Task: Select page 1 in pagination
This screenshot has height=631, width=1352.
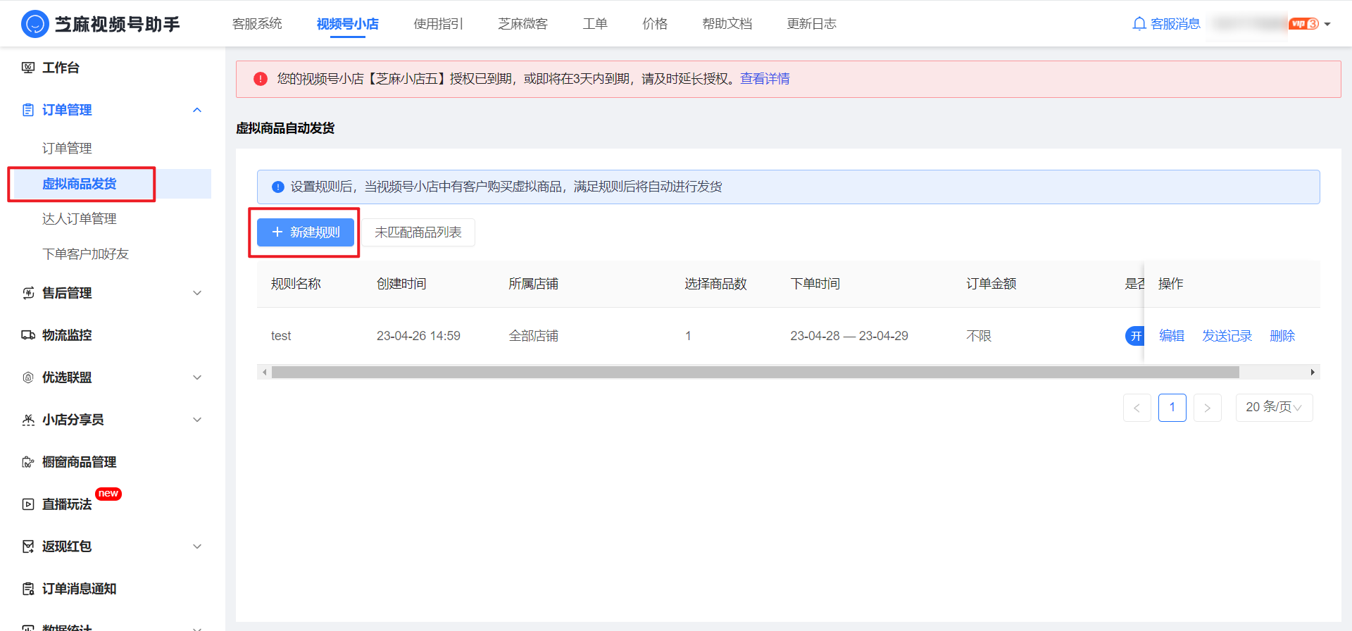Action: click(1172, 408)
